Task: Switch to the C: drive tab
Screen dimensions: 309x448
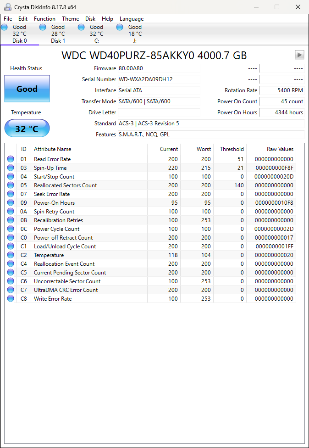Action: click(96, 34)
